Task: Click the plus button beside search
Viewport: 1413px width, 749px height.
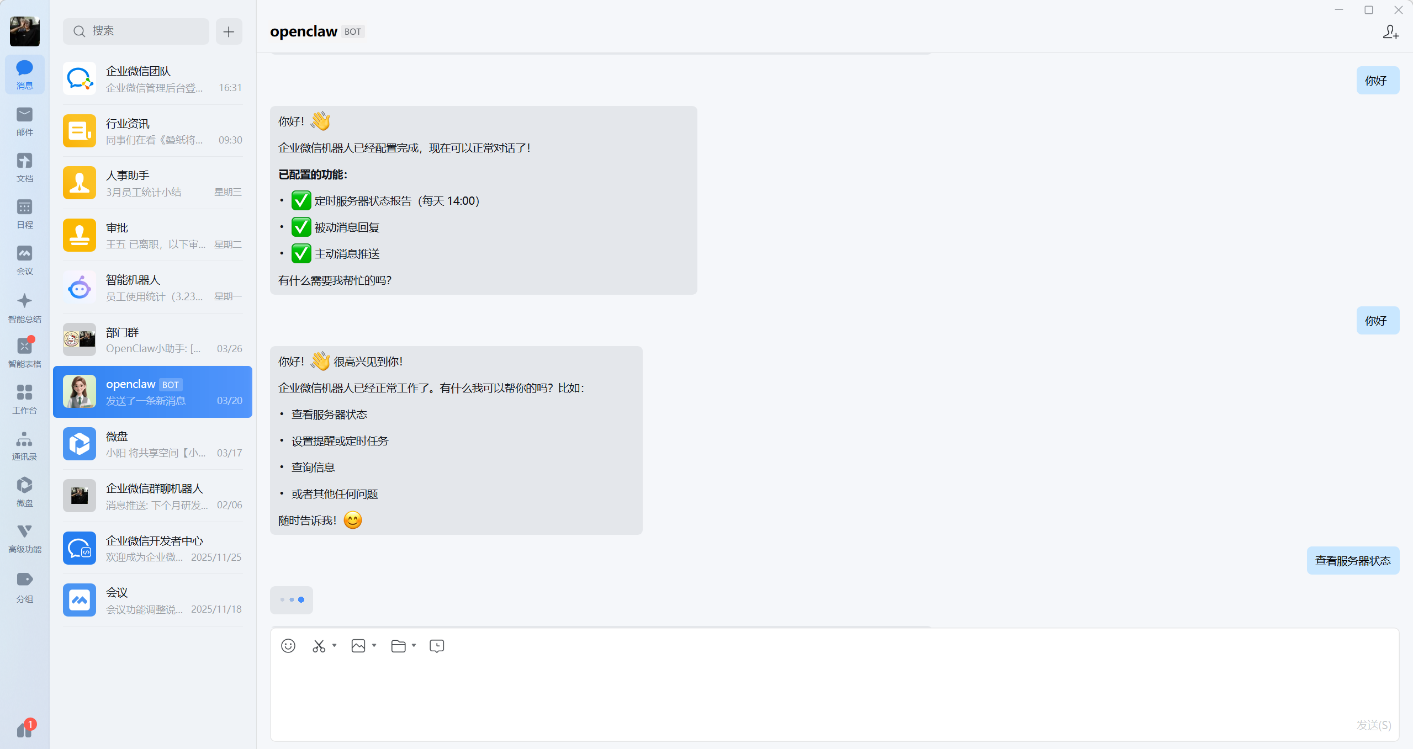Action: pyautogui.click(x=229, y=31)
